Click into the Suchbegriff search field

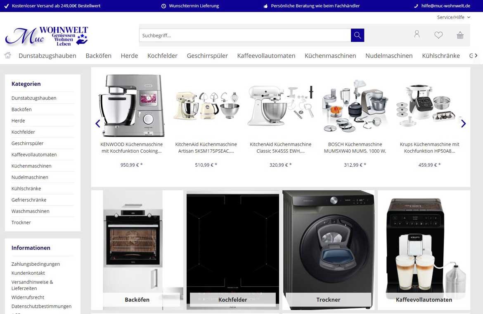coord(245,35)
